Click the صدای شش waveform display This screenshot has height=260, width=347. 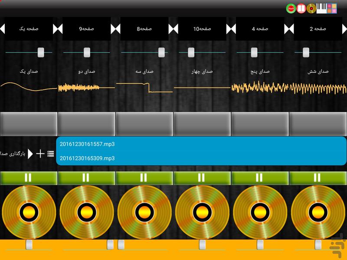pos(318,88)
